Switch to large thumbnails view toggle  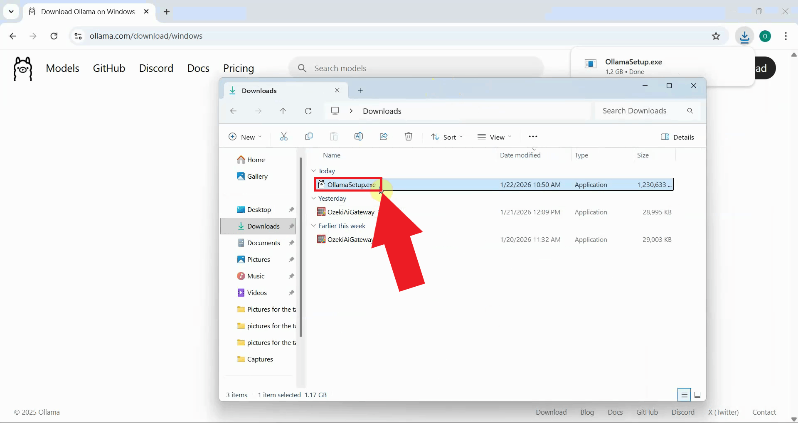pyautogui.click(x=697, y=395)
